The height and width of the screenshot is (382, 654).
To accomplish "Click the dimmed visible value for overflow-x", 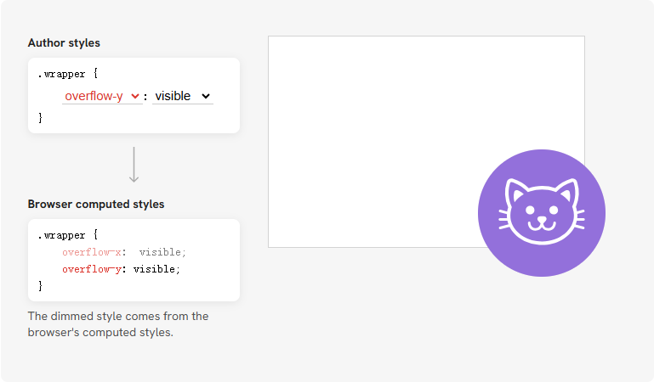I will 162,252.
